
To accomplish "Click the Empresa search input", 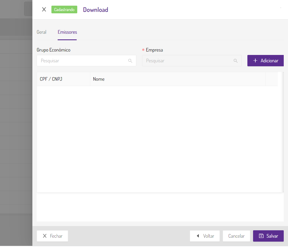I will click(187, 61).
